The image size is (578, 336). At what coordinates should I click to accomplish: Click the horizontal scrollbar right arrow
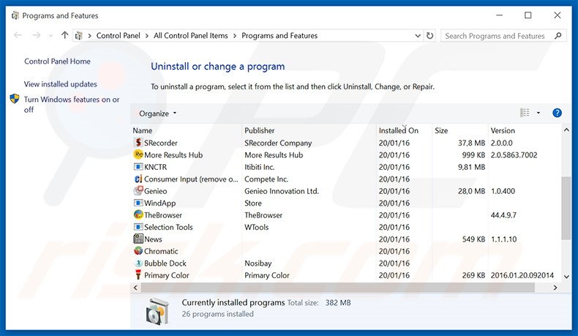(555, 288)
